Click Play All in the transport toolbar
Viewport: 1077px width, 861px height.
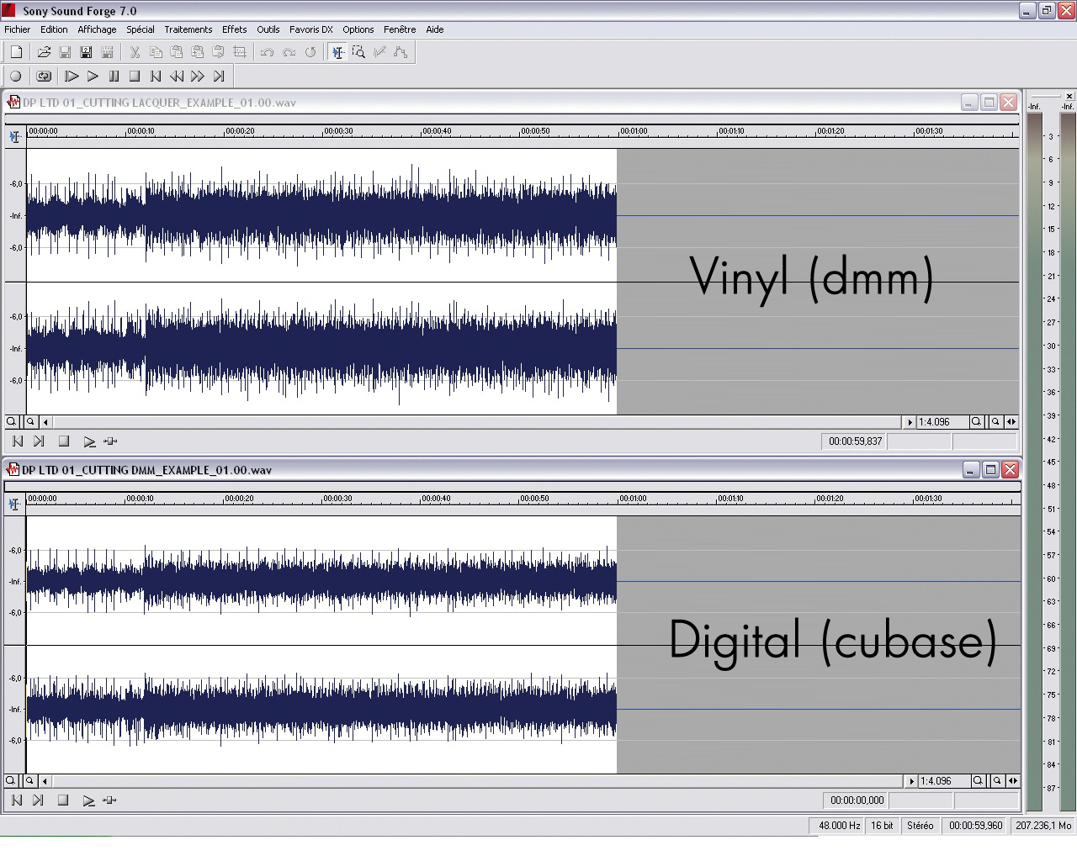[x=72, y=77]
